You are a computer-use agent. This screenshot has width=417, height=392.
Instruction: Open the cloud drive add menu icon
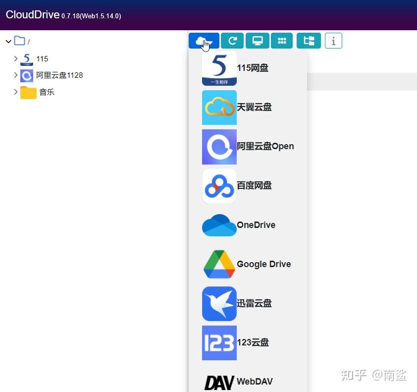204,41
